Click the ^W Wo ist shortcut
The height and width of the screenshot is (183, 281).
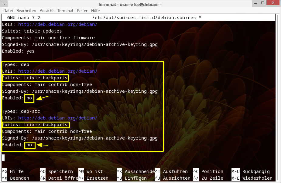coord(91,171)
